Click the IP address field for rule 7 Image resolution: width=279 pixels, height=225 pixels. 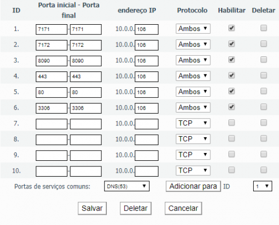[x=147, y=124]
